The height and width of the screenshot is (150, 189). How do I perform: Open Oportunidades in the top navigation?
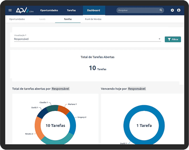(x=49, y=10)
